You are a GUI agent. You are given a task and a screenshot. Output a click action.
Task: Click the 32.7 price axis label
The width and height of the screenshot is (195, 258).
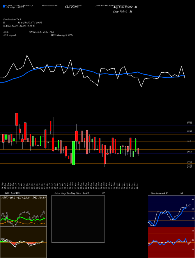click(x=190, y=141)
